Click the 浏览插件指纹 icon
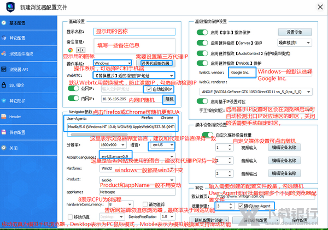The width and height of the screenshot is (328, 230). pyautogui.click(x=4, y=53)
